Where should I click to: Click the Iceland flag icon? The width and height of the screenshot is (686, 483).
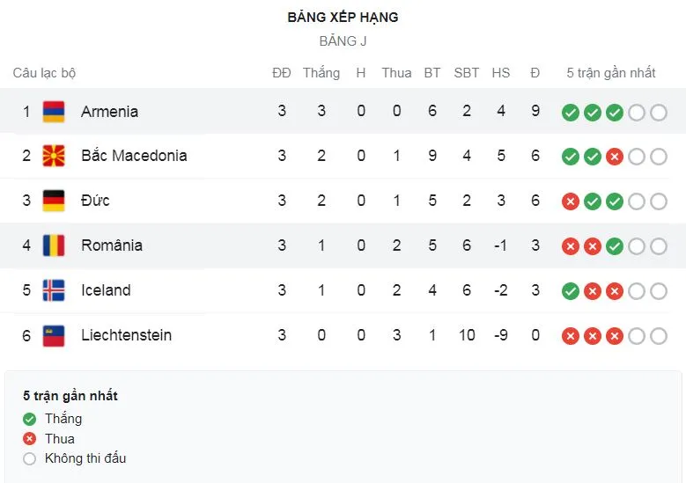tap(54, 290)
